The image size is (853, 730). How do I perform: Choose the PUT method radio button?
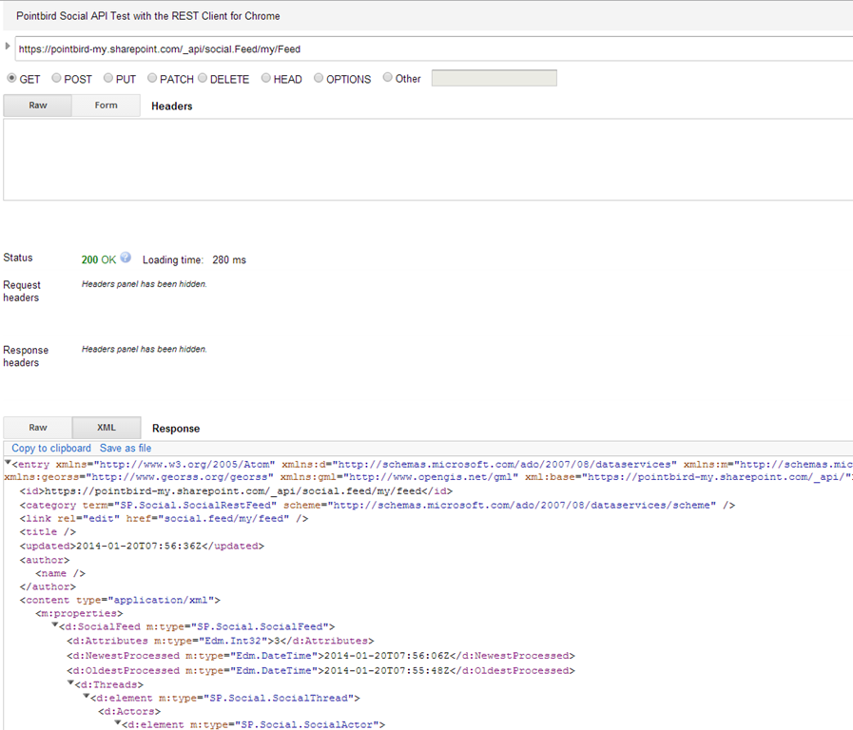click(108, 78)
